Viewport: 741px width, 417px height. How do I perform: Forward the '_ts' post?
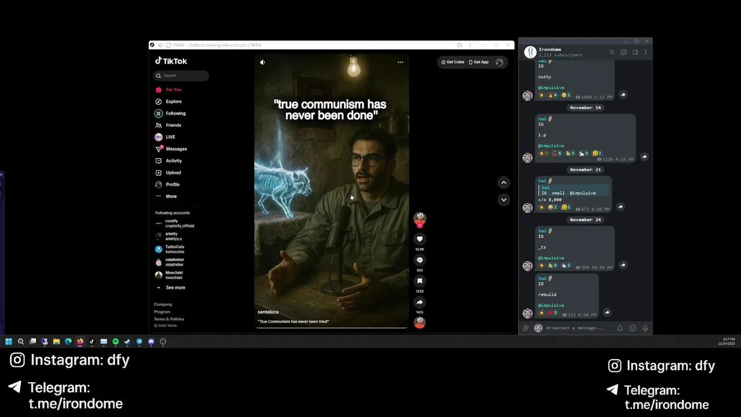click(623, 265)
